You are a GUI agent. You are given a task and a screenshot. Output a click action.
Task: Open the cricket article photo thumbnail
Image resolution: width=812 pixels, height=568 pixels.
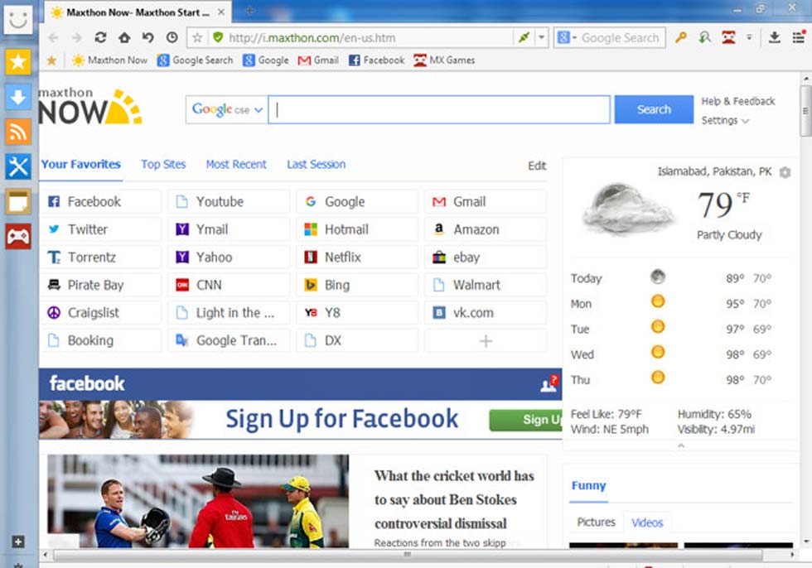click(x=198, y=501)
